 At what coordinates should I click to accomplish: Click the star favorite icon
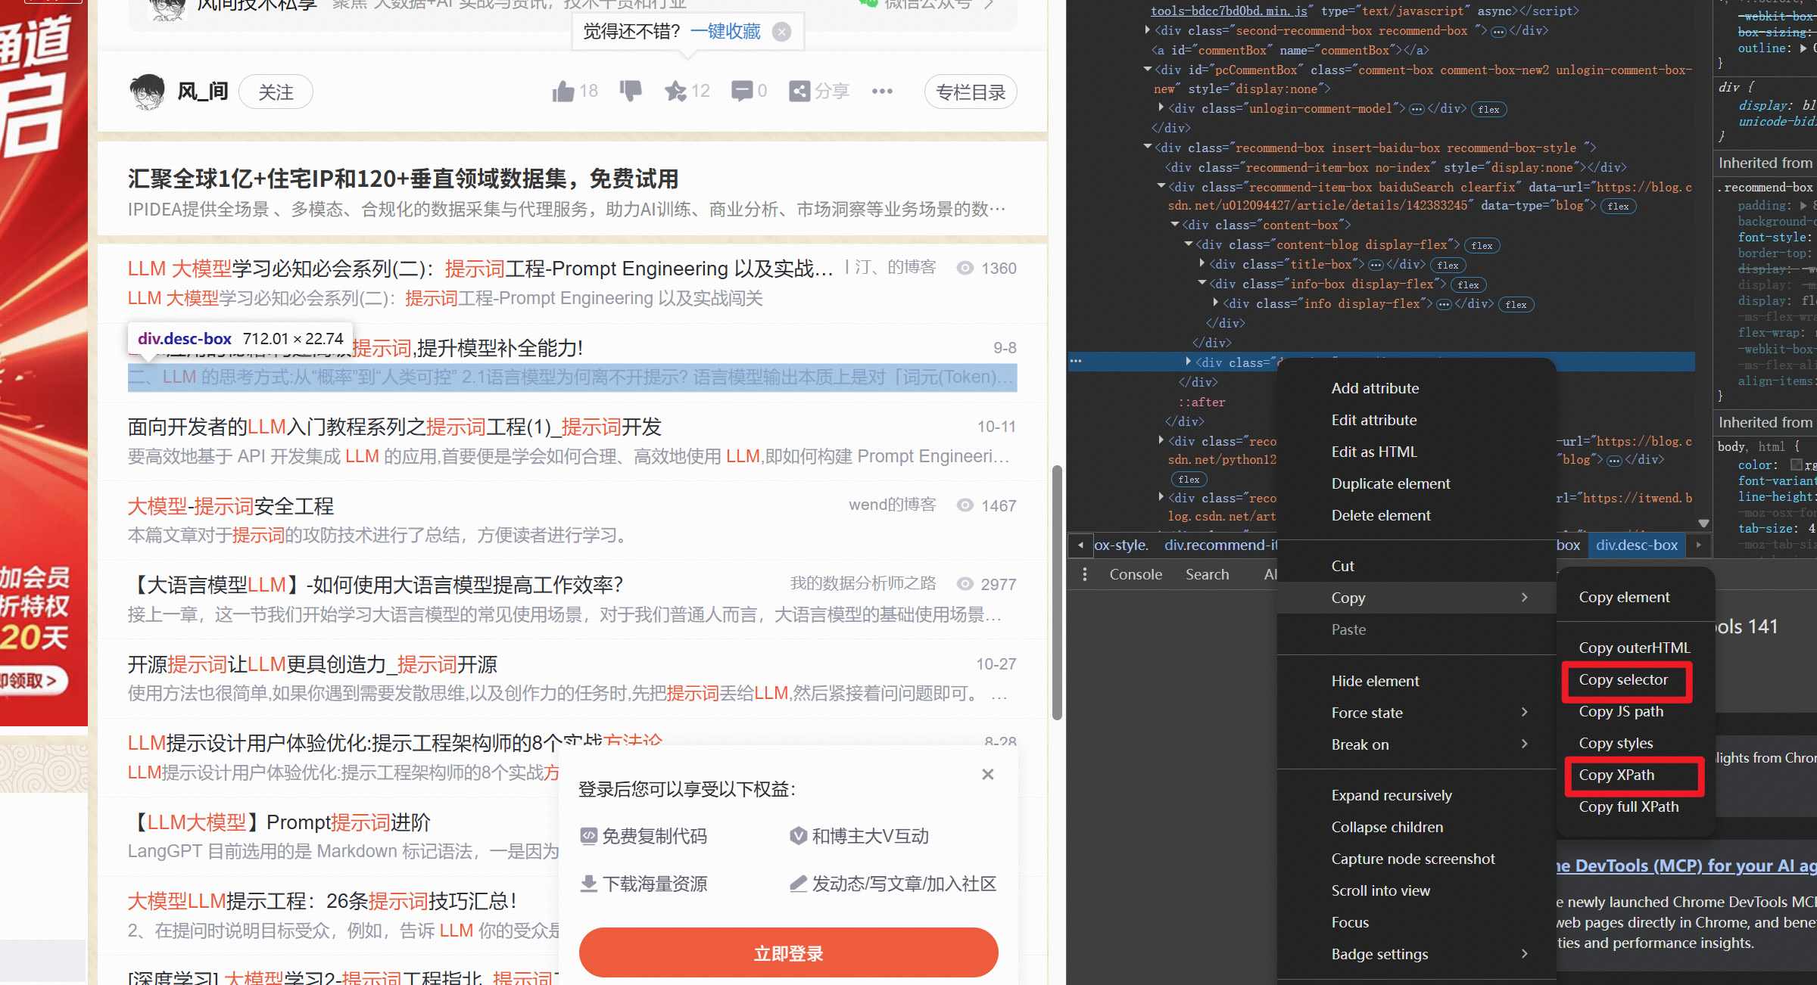click(675, 92)
